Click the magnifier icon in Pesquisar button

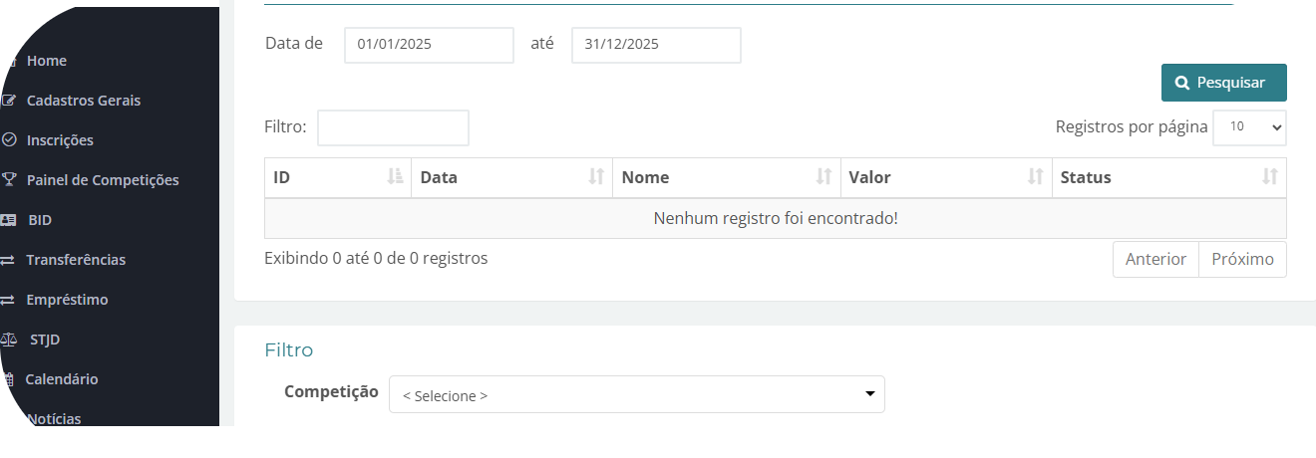[x=1182, y=83]
